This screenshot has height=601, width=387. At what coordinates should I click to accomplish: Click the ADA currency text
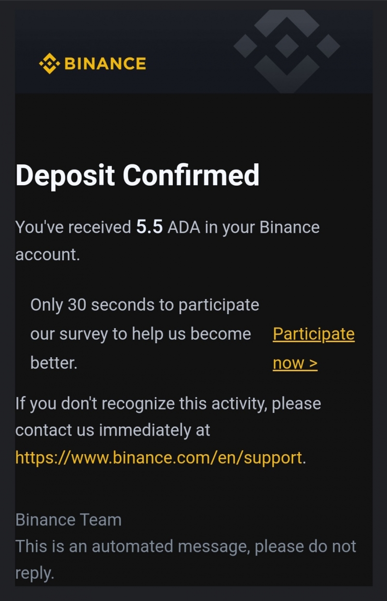click(x=184, y=227)
